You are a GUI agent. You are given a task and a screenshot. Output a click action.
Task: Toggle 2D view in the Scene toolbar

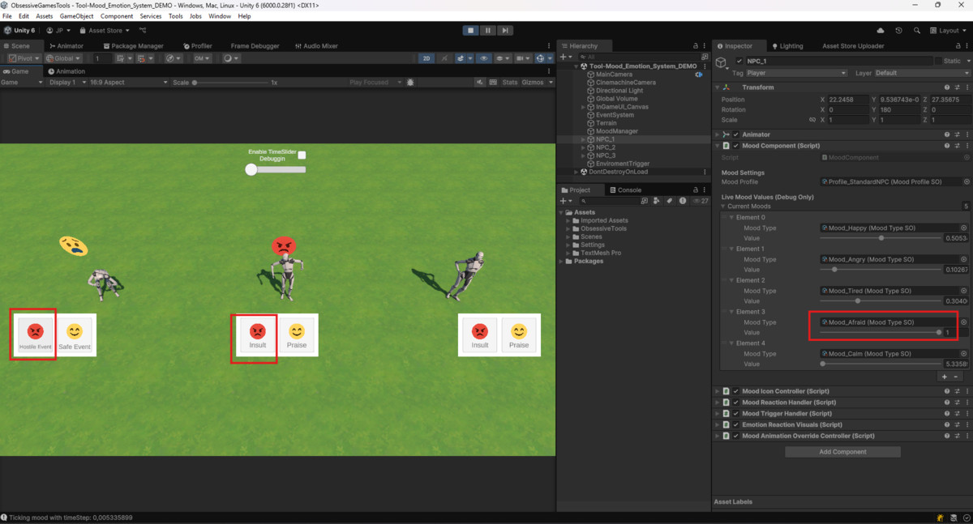pyautogui.click(x=426, y=58)
